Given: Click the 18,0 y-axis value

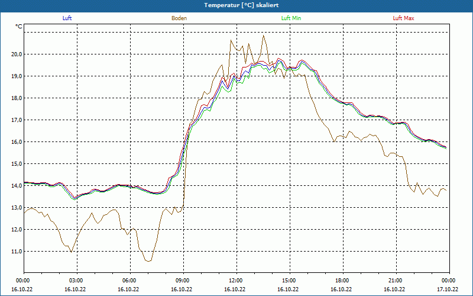Looking at the screenshot, I should pos(17,98).
